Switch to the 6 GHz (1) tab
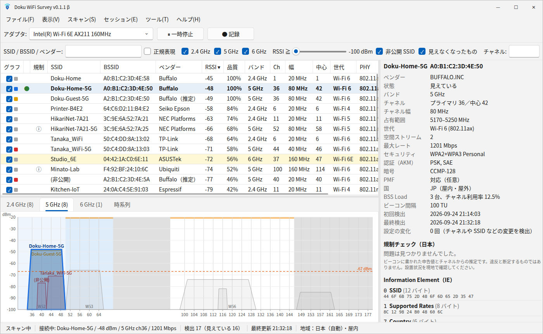This screenshot has width=543, height=334. tap(91, 205)
